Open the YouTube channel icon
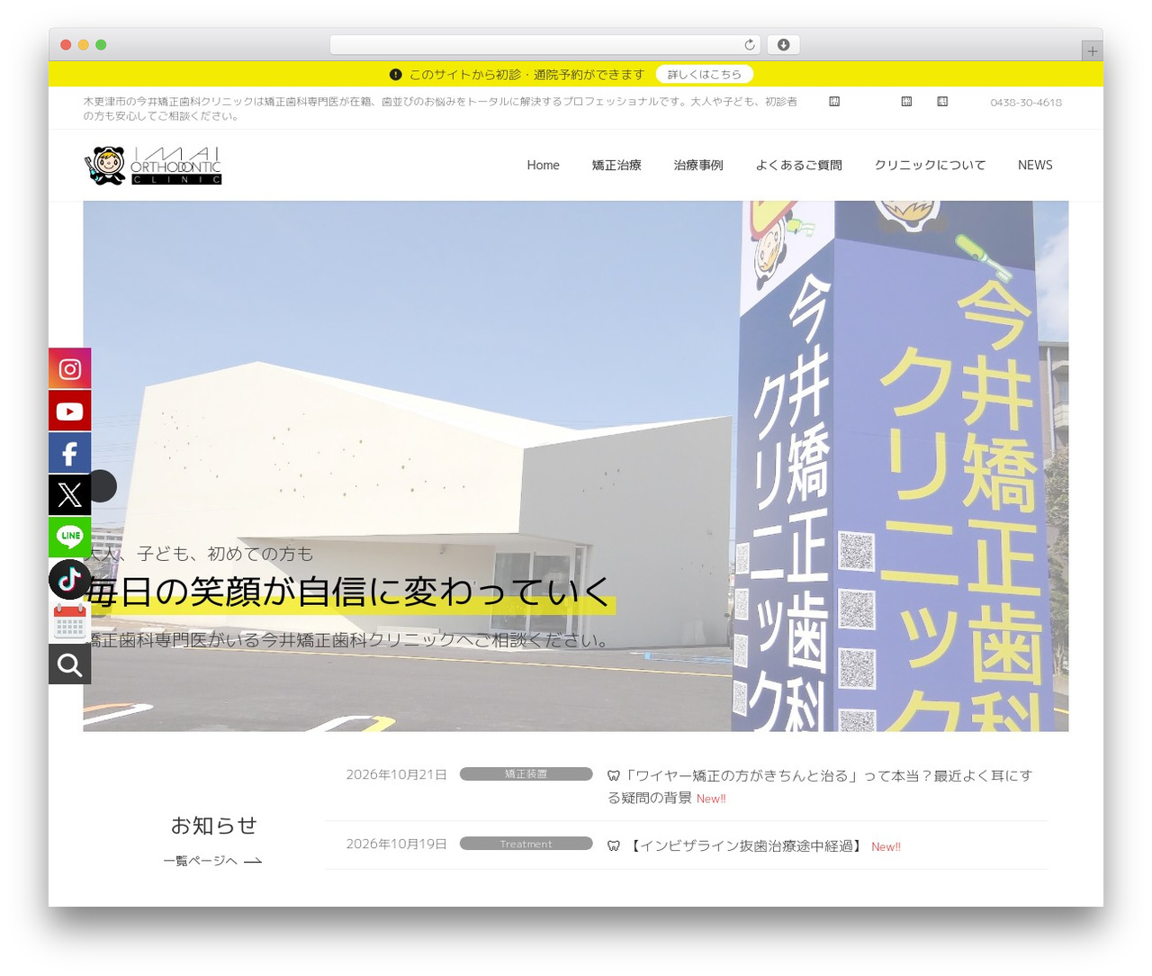This screenshot has width=1152, height=976. [69, 411]
